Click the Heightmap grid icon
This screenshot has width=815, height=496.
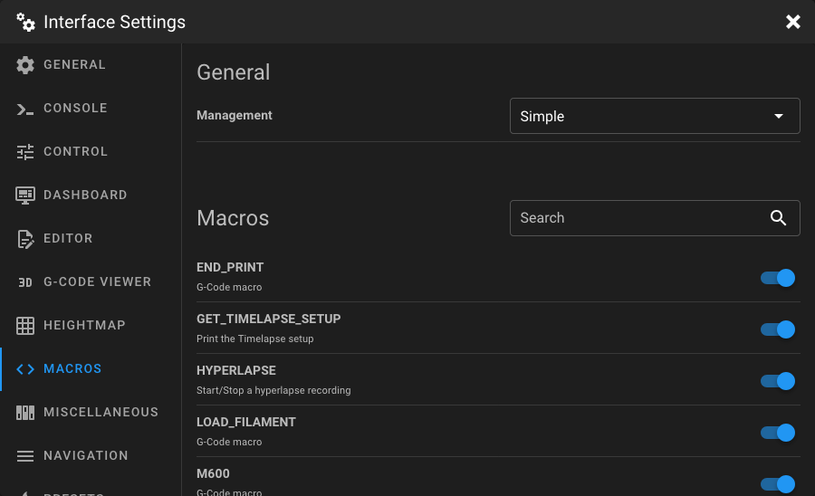(25, 326)
